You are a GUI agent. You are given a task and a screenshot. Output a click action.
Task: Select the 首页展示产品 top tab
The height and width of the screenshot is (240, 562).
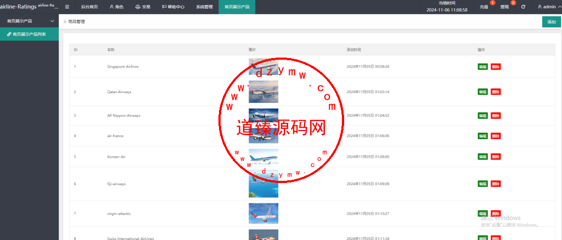click(237, 7)
